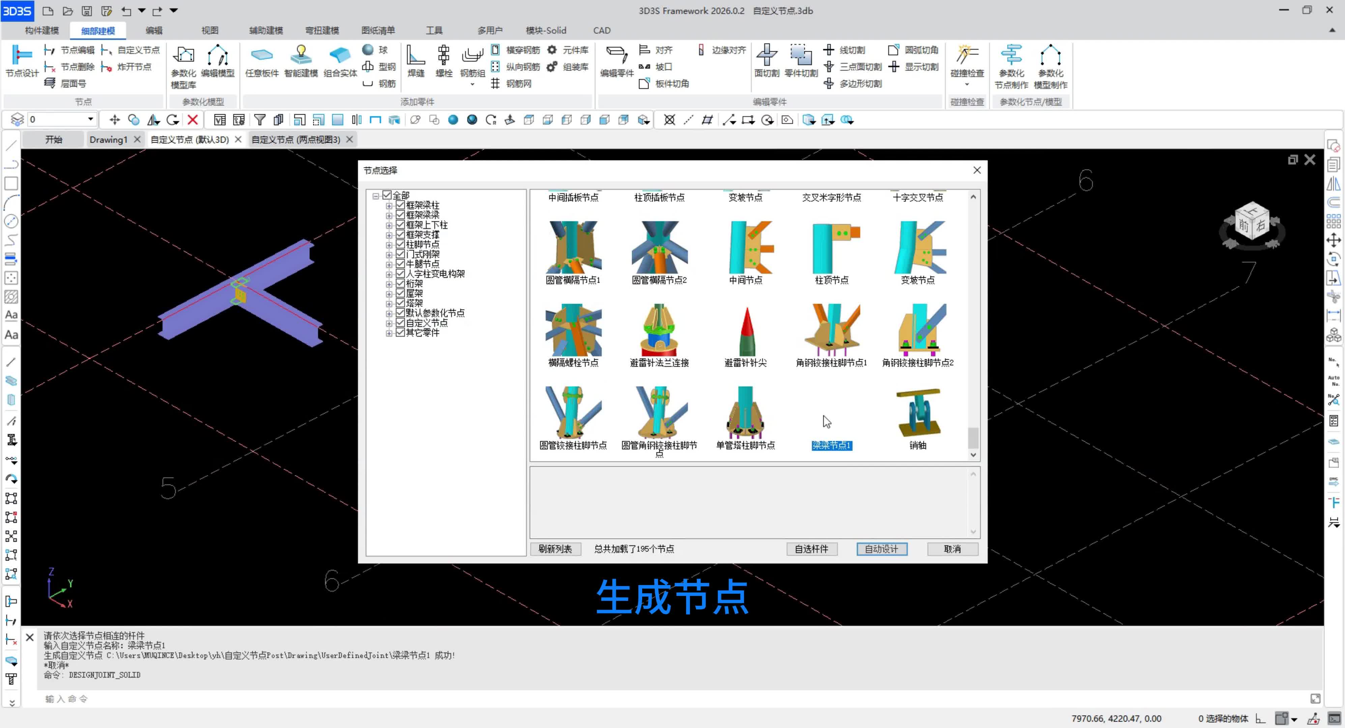The width and height of the screenshot is (1345, 728).
Task: Expand the 桁架 tree node
Action: (x=389, y=284)
